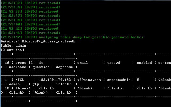Image resolution: width=171 pixels, height=107 pixels.
Task: Click the database name Microsoft_Access_masterdb
Action: [48, 41]
